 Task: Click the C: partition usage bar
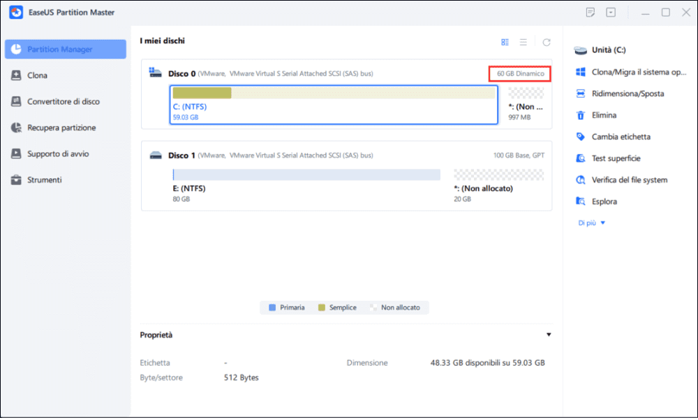pyautogui.click(x=334, y=93)
